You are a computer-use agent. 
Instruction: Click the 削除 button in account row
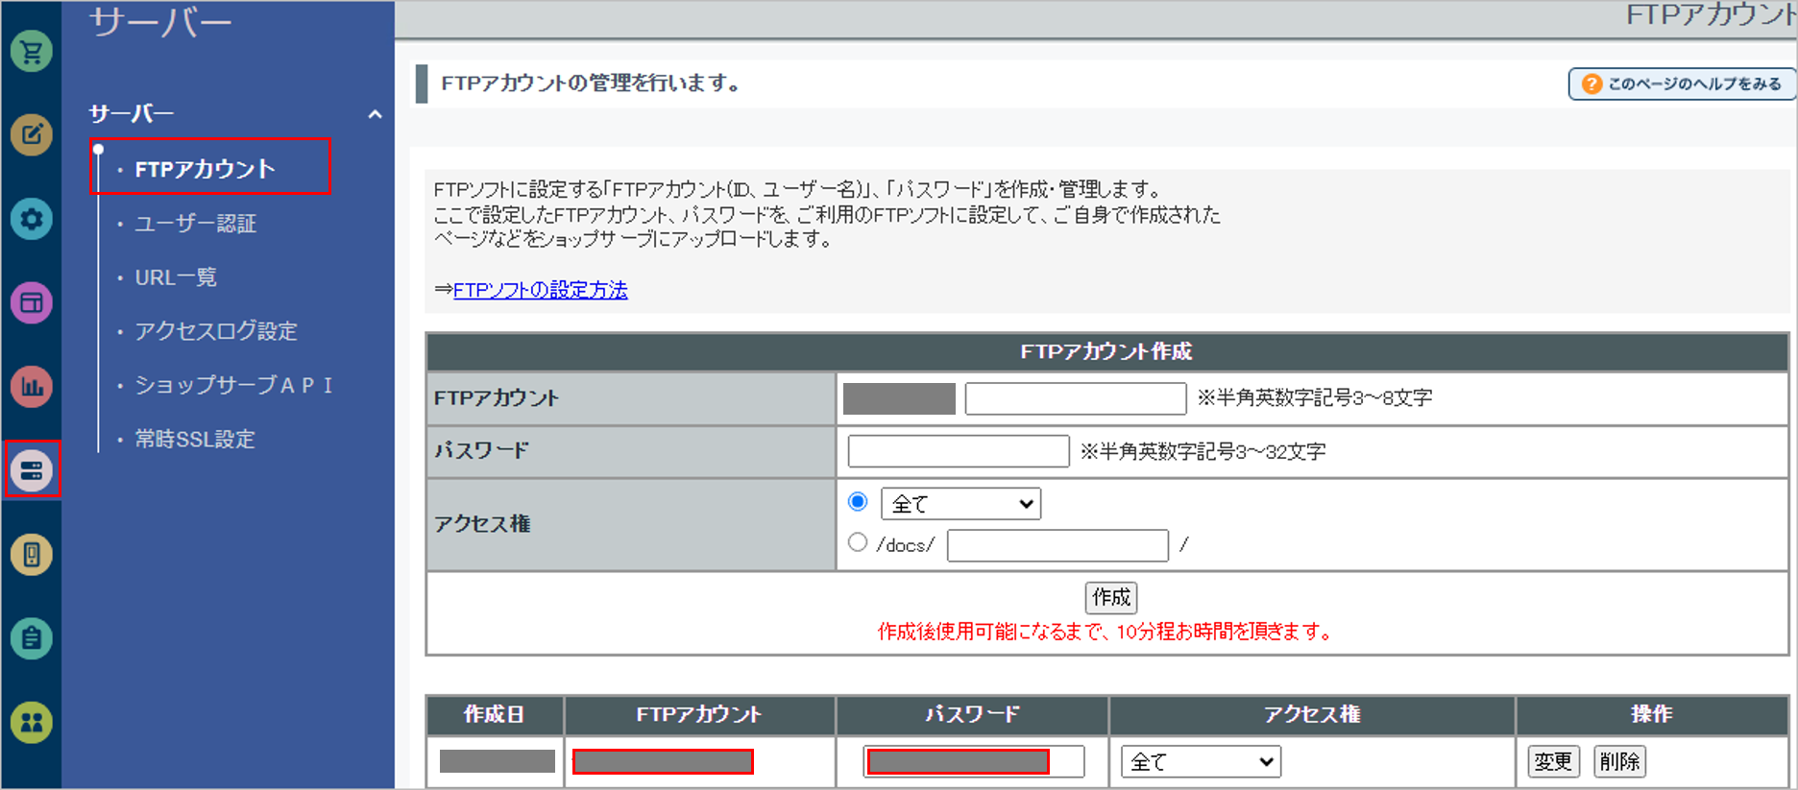tap(1618, 762)
